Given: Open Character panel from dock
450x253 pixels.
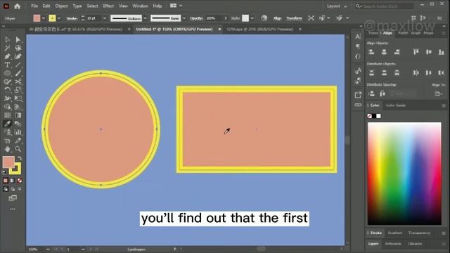Looking at the screenshot, I should point(358,37).
